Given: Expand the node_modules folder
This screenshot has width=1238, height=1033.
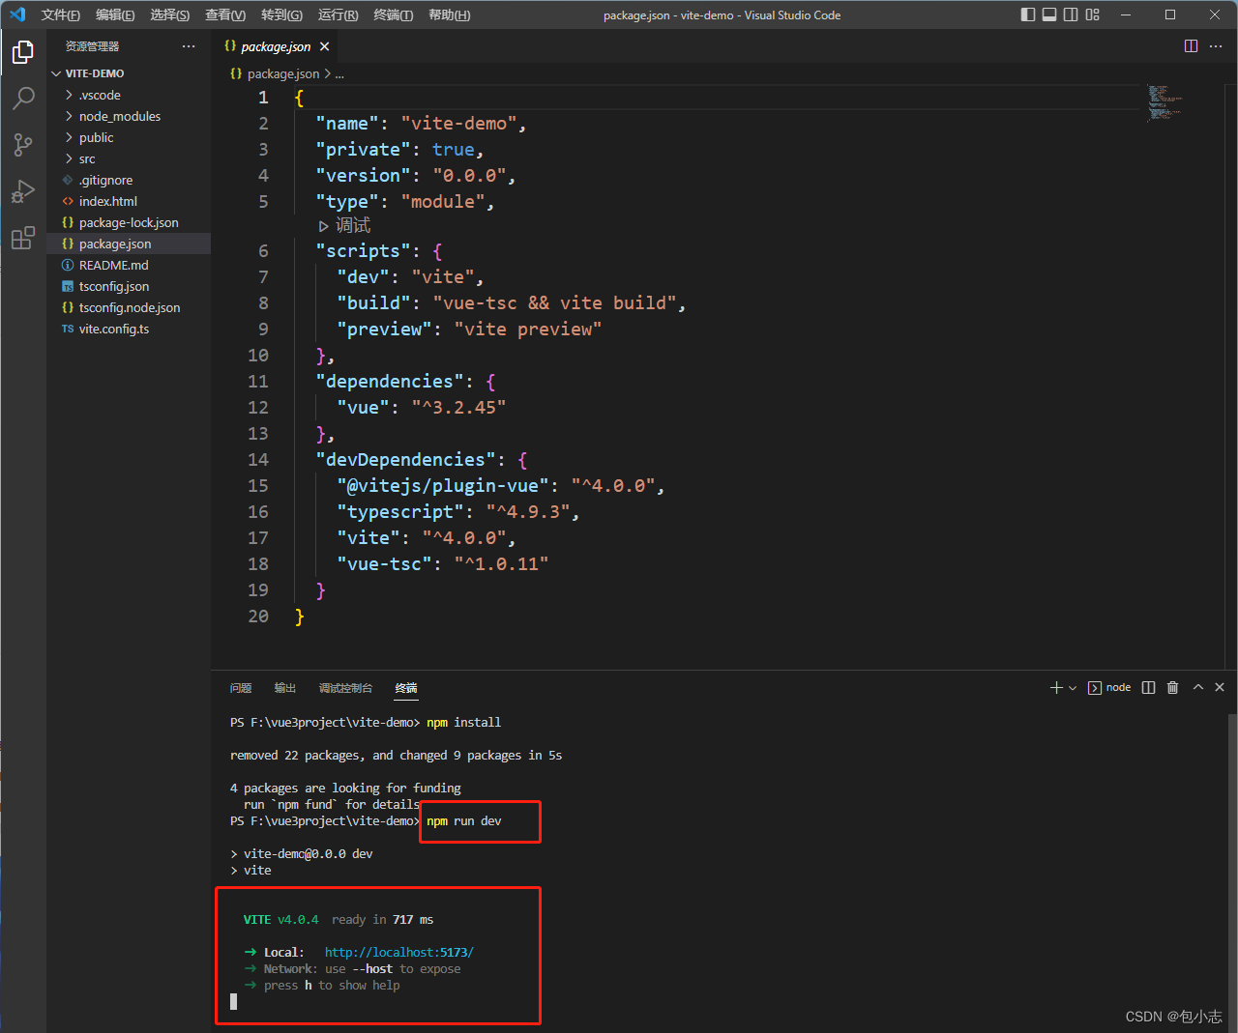Looking at the screenshot, I should point(129,116).
